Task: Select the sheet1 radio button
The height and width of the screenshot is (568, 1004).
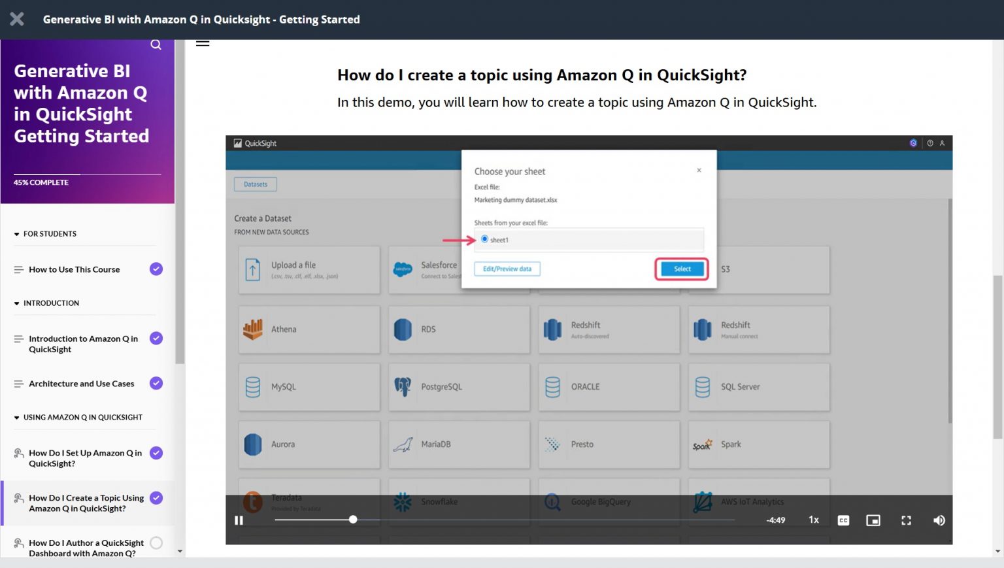Action: point(484,239)
